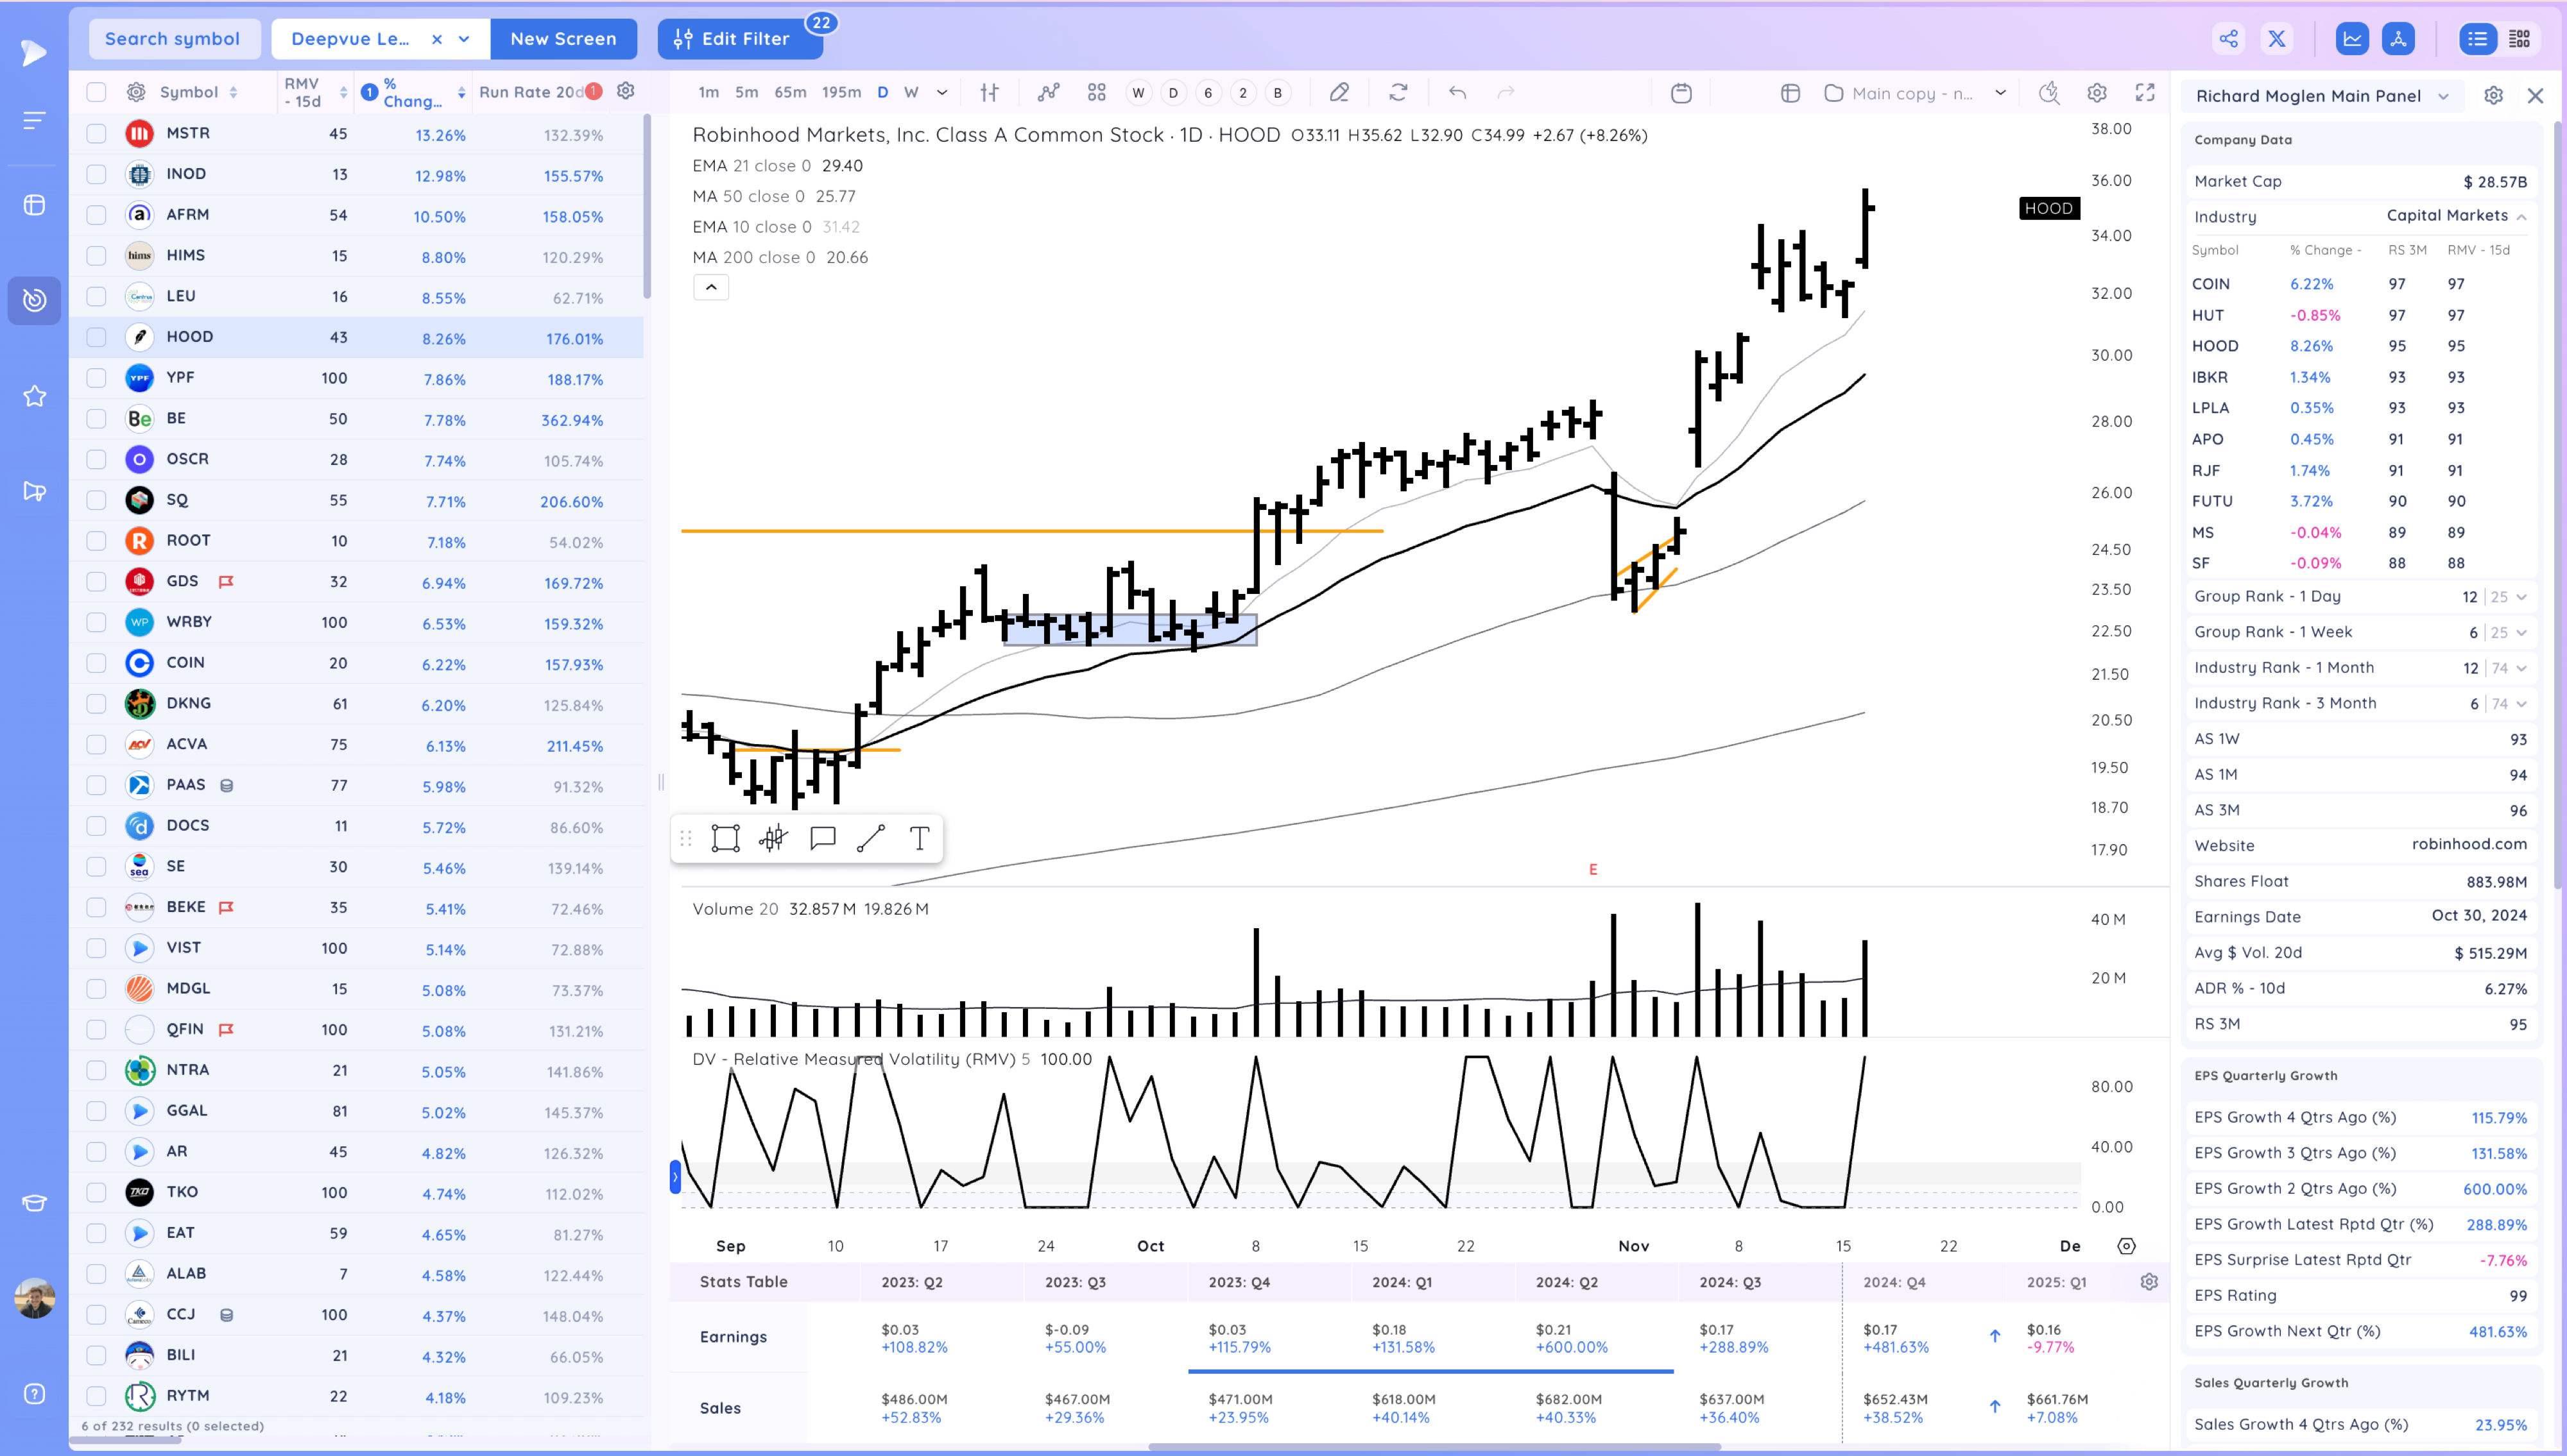The width and height of the screenshot is (2567, 1456).
Task: Expand the Group Rank - 1 Week row
Action: tap(2521, 633)
